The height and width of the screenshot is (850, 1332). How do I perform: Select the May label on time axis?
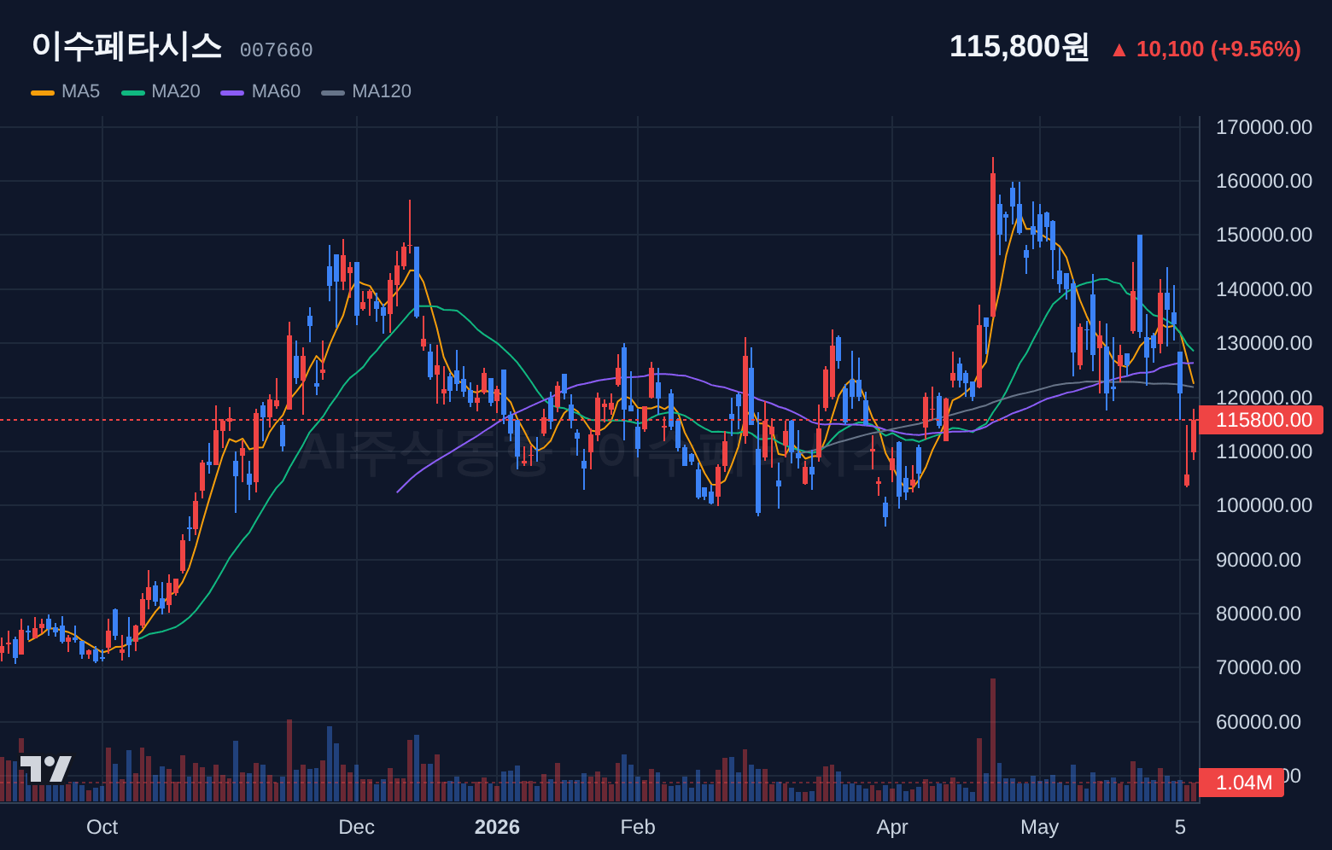[1040, 827]
